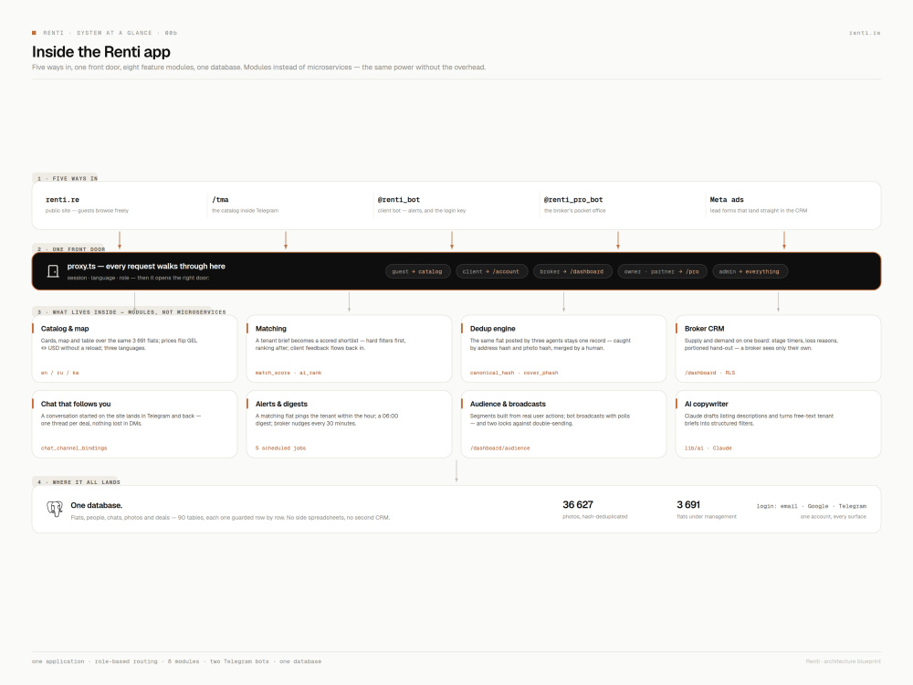Click the 'match_score · ai_rank' tag
Image resolution: width=913 pixels, height=685 pixels.
tap(289, 373)
